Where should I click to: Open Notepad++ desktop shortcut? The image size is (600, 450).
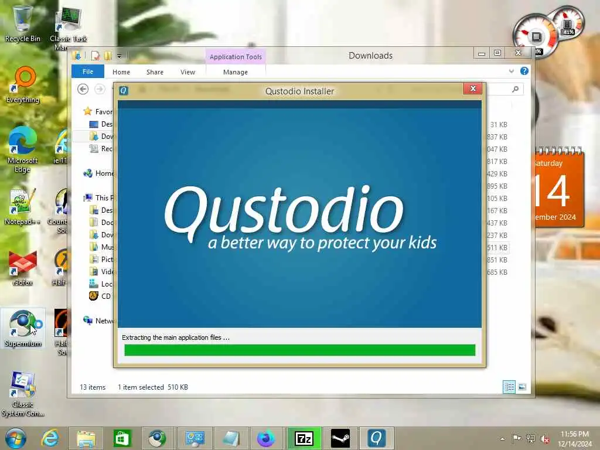tap(22, 207)
